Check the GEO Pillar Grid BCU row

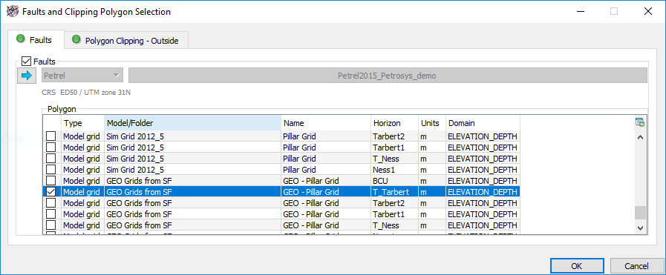pyautogui.click(x=51, y=181)
